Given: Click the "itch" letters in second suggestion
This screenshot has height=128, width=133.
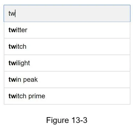Looking at the screenshot, I should (x=21, y=47).
